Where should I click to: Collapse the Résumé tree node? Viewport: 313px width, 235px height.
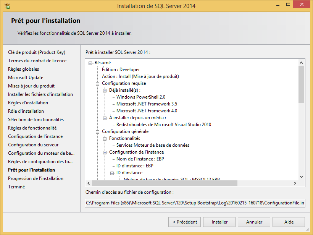pyautogui.click(x=90, y=63)
